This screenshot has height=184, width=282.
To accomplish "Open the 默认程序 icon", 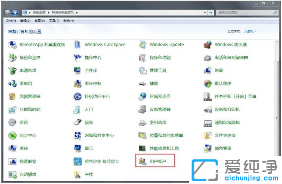I will (208, 83).
